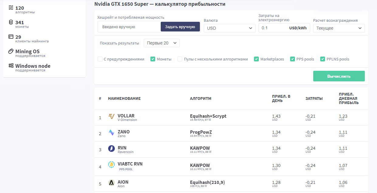Image resolution: width=377 pixels, height=193 pixels.
Task: Click the AION coin logo icon
Action: [111, 183]
